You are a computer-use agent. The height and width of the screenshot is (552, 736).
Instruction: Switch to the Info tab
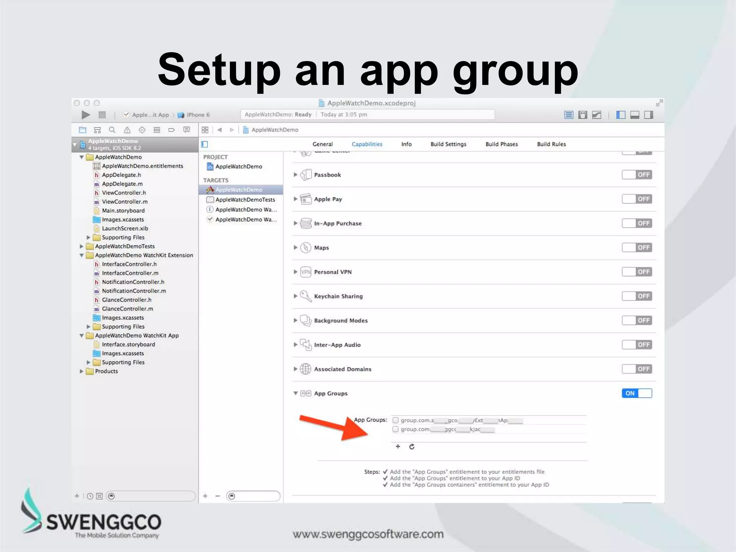click(x=406, y=144)
